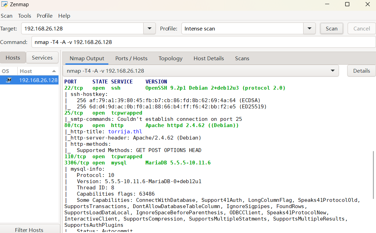Click the Details button
This screenshot has width=376, height=233.
pyautogui.click(x=361, y=71)
